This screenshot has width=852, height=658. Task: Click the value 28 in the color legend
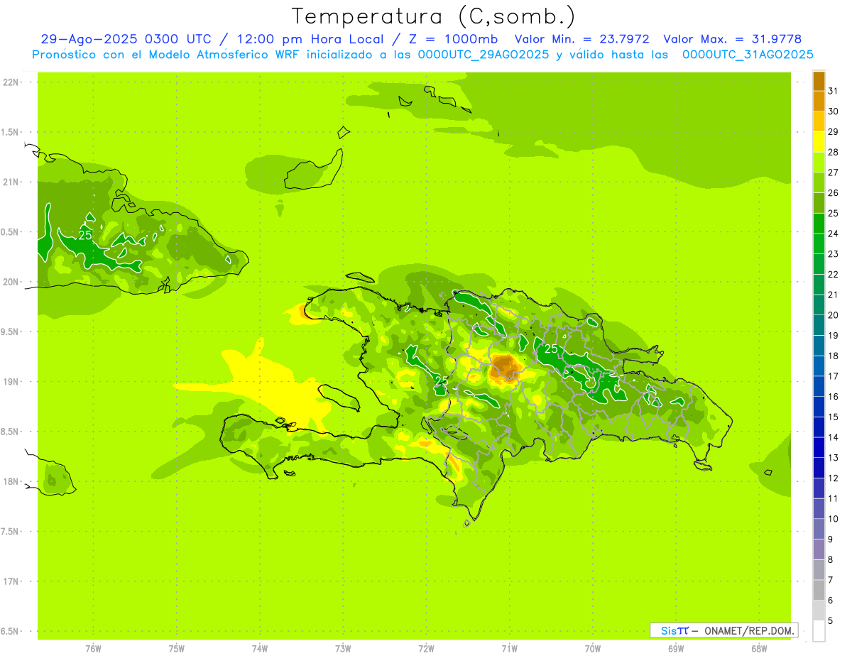click(x=833, y=152)
